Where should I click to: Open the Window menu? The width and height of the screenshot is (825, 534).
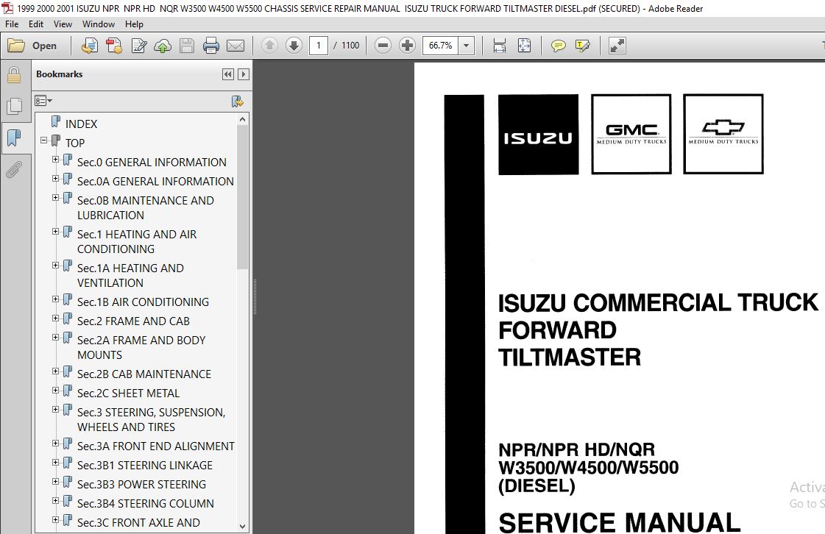[99, 24]
